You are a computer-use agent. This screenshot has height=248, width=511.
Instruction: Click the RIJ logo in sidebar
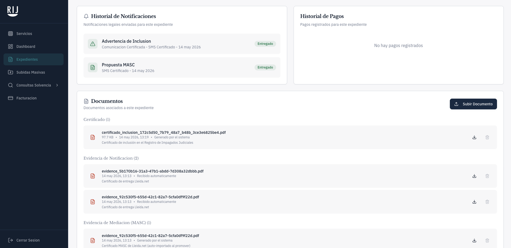pyautogui.click(x=13, y=11)
